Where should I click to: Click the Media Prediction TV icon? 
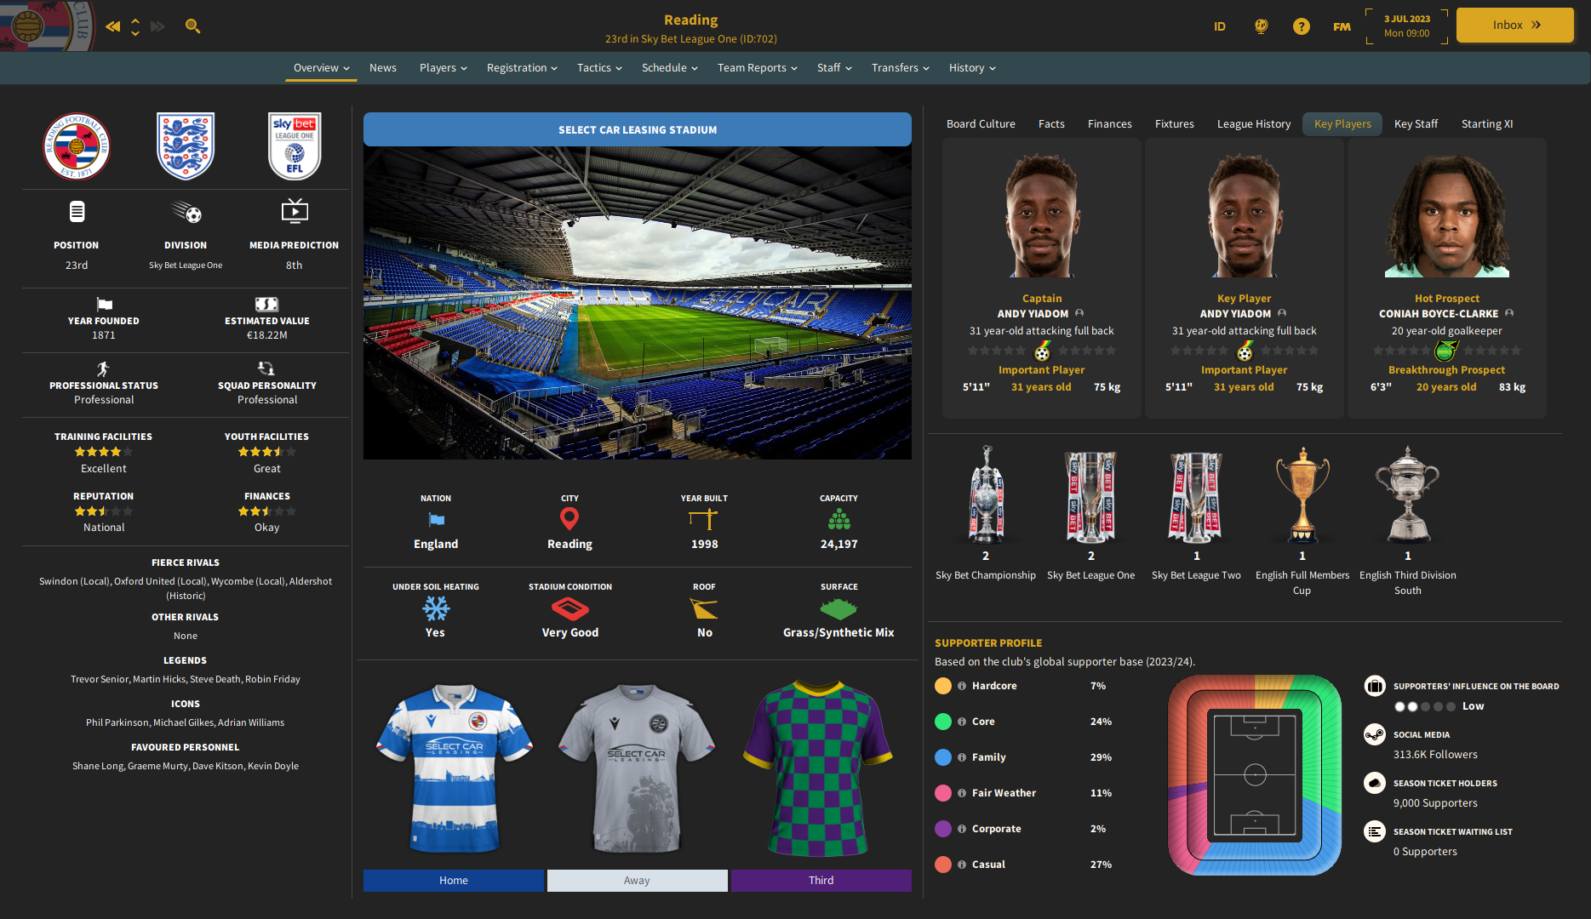click(x=295, y=210)
